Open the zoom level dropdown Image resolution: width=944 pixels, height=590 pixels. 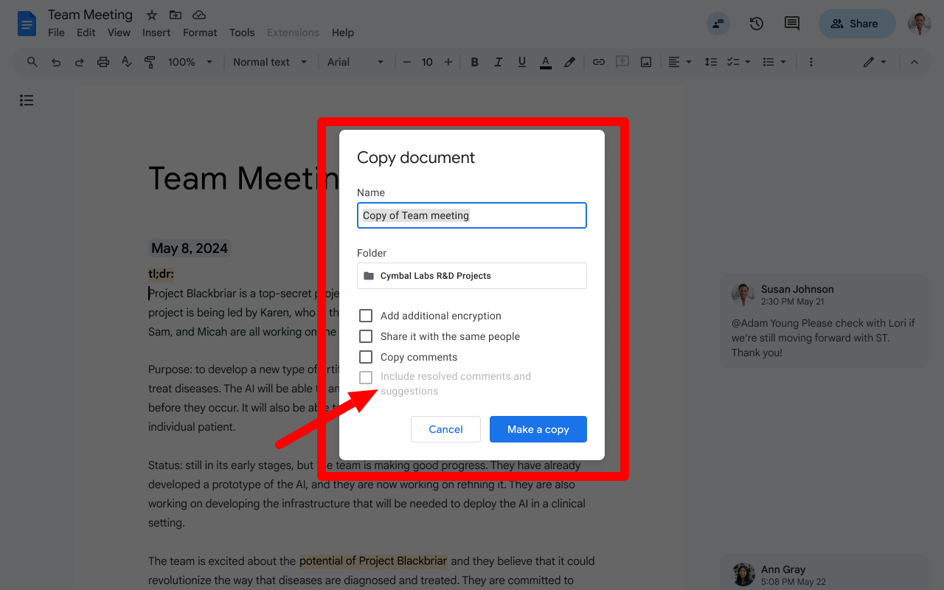[x=190, y=62]
